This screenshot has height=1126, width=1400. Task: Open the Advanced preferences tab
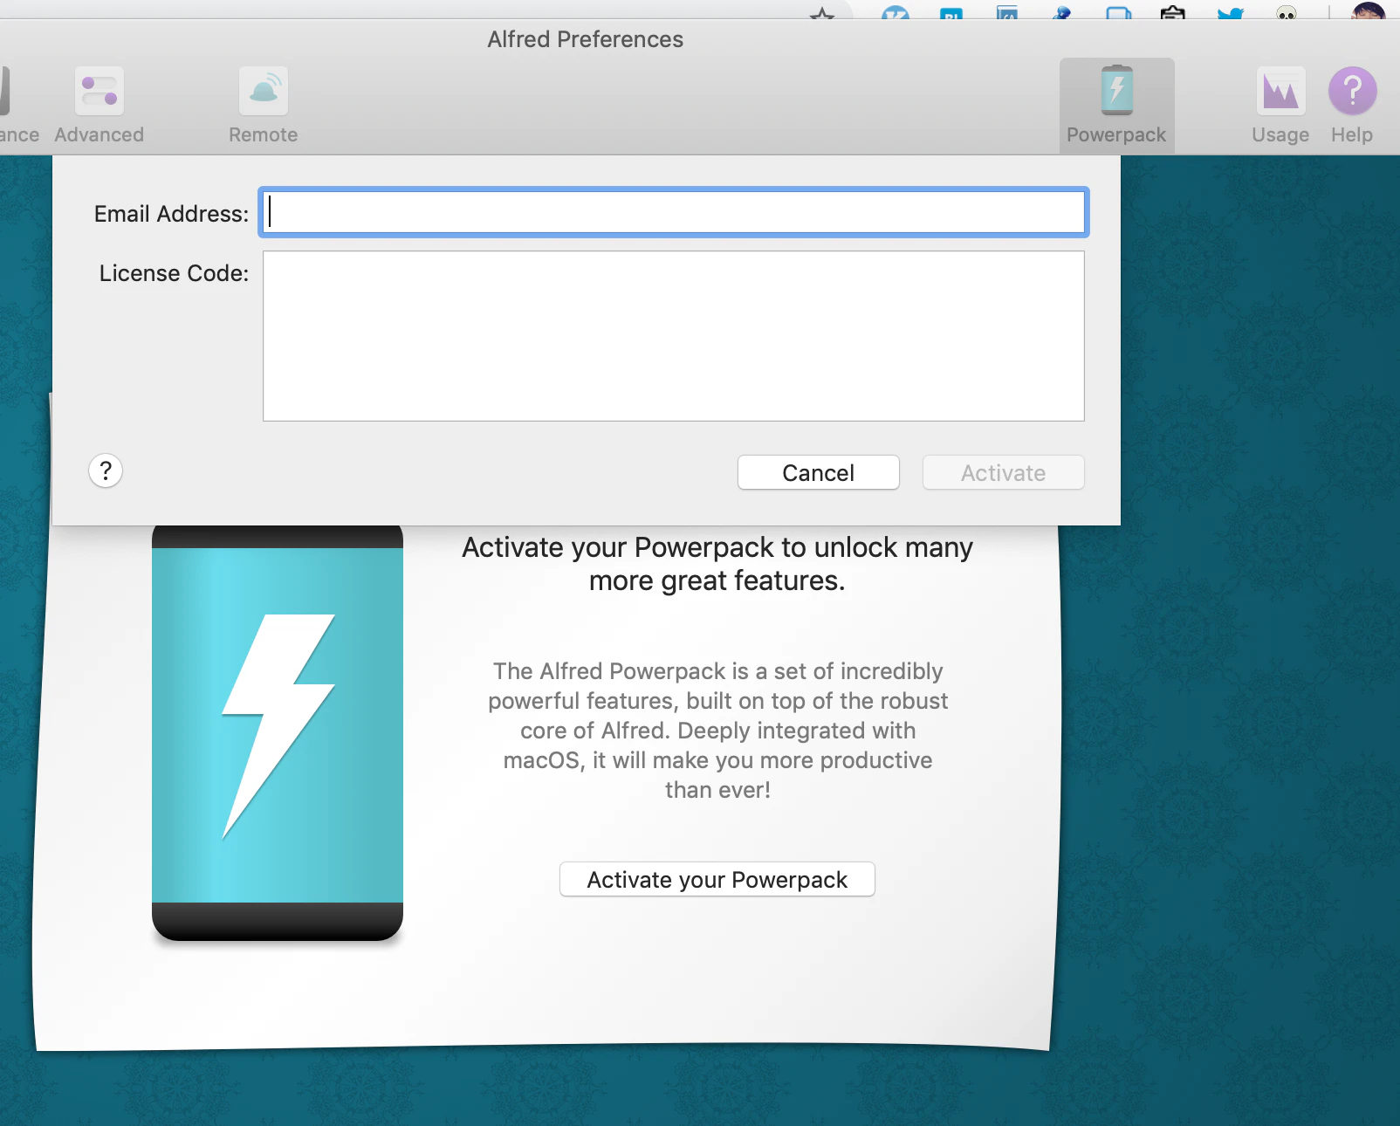tap(99, 106)
